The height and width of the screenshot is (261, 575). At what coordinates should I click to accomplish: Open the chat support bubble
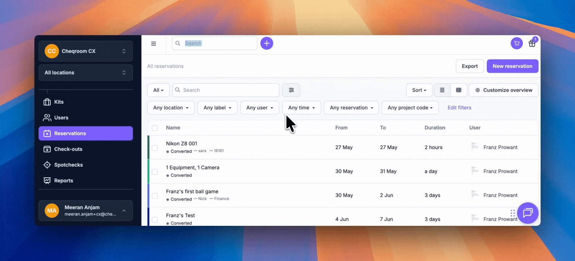(x=528, y=213)
